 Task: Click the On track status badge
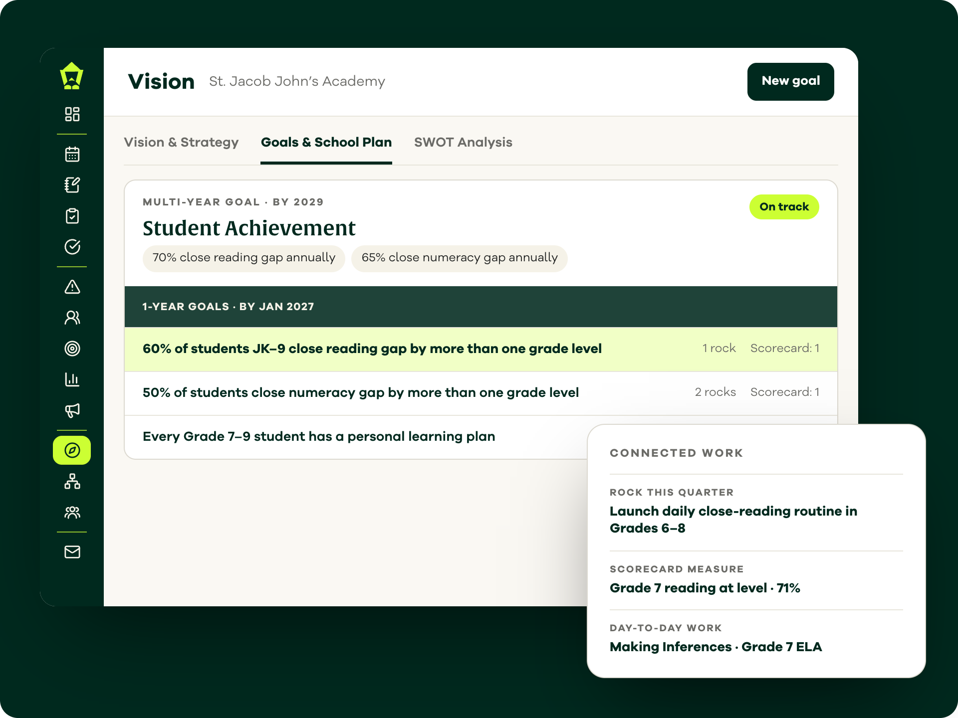tap(784, 207)
